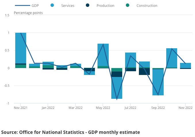Hide Services series via legend text
Viewport: 195px width, 137px height.
pos(68,6)
